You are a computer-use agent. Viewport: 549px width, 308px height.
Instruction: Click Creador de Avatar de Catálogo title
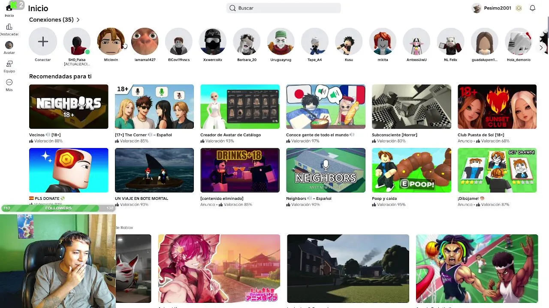[230, 135]
